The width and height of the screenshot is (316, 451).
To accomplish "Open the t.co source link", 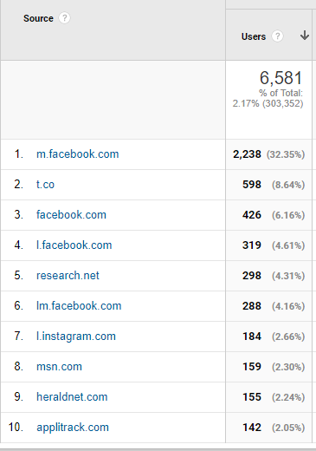I will (x=45, y=185).
